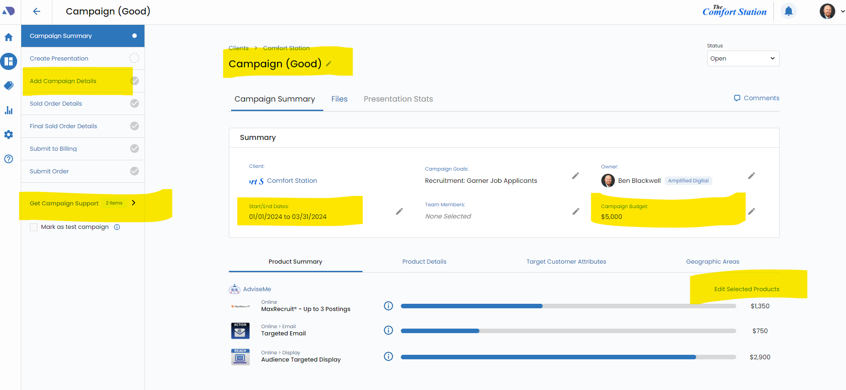Switch to the Product Details tab
Image resolution: width=846 pixels, height=390 pixels.
click(424, 261)
